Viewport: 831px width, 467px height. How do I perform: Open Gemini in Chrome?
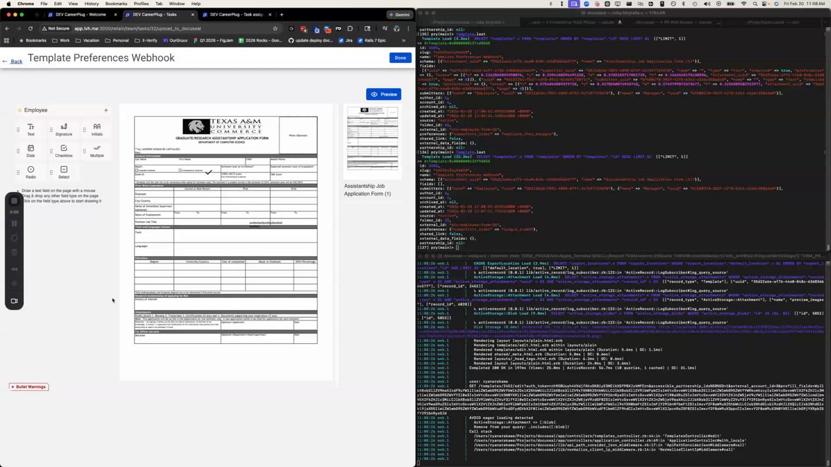[399, 14]
